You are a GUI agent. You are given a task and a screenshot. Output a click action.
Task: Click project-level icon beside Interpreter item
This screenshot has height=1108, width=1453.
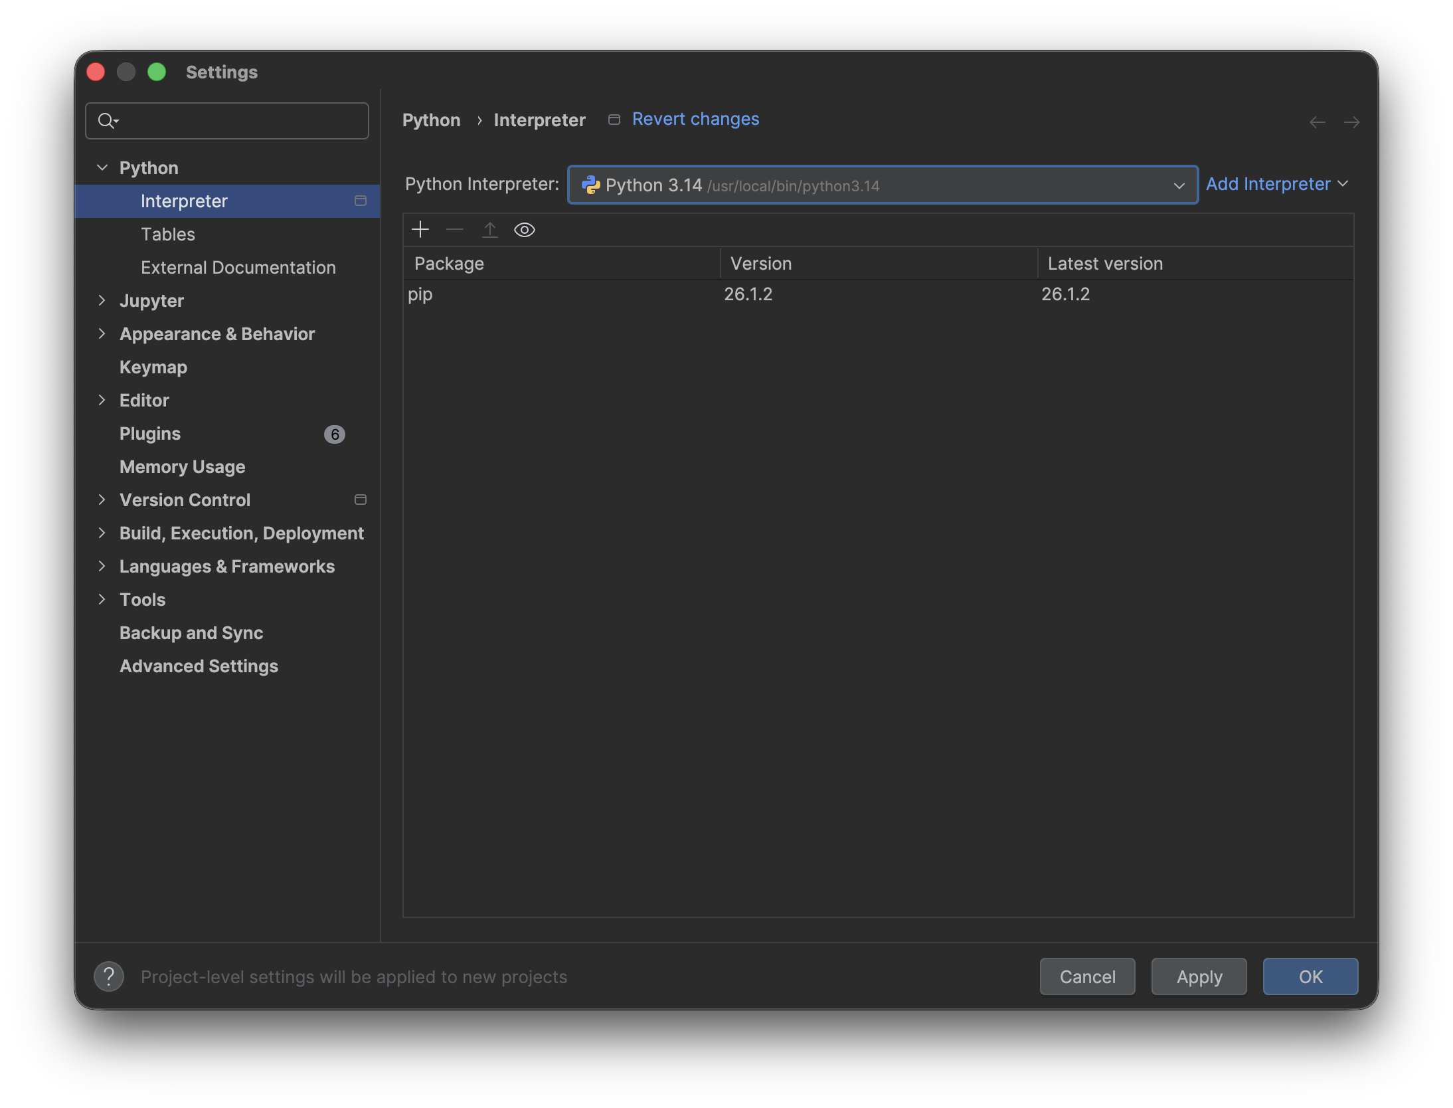pos(361,201)
